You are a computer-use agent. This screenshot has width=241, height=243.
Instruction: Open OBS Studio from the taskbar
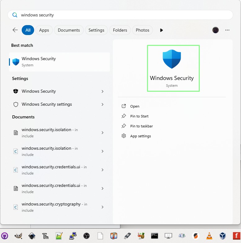coord(87,236)
